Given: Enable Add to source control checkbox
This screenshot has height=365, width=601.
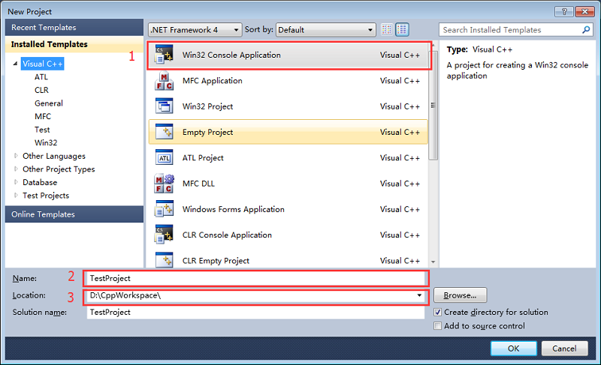Looking at the screenshot, I should pos(438,326).
